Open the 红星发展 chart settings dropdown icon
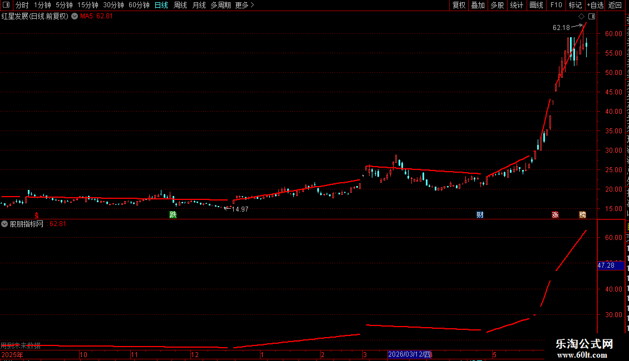629x361 pixels. pyautogui.click(x=75, y=17)
